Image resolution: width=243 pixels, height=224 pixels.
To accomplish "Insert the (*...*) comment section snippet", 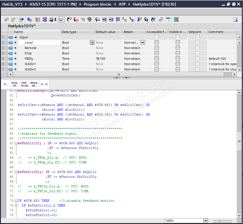I will point(44,84).
